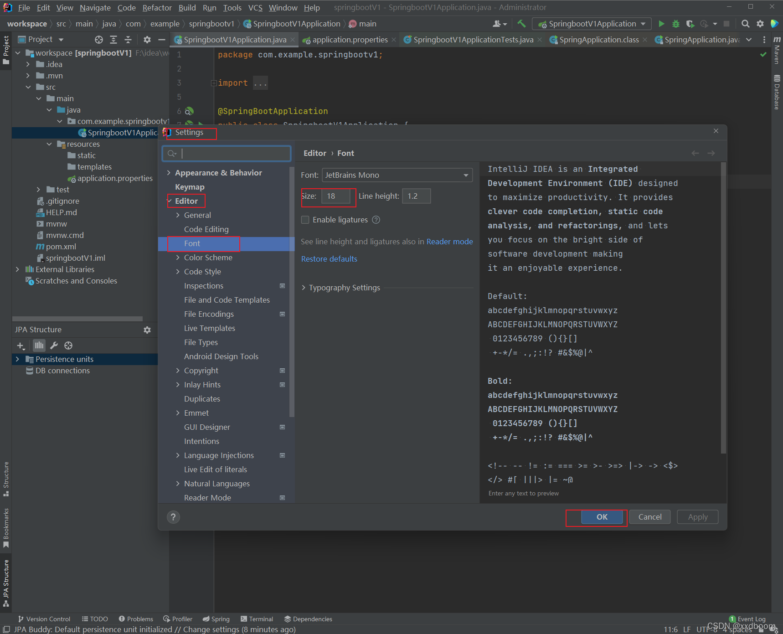Viewport: 783px width, 634px height.
Task: Click the Settings forward arrow
Action: click(x=711, y=153)
